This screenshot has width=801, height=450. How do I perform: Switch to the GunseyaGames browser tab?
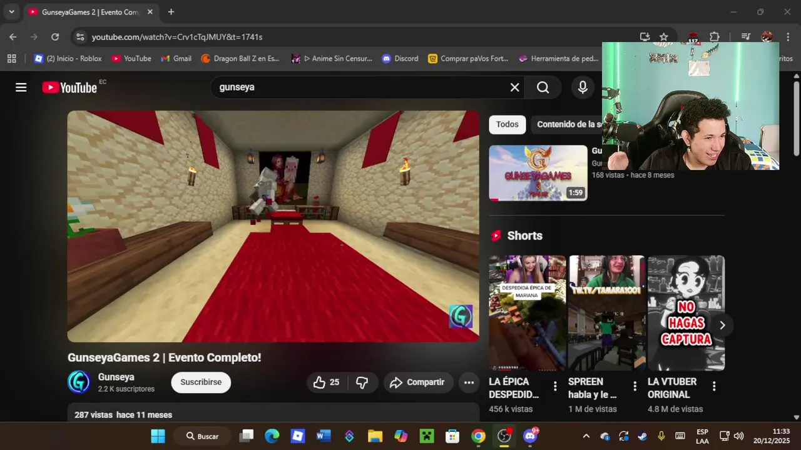click(89, 12)
